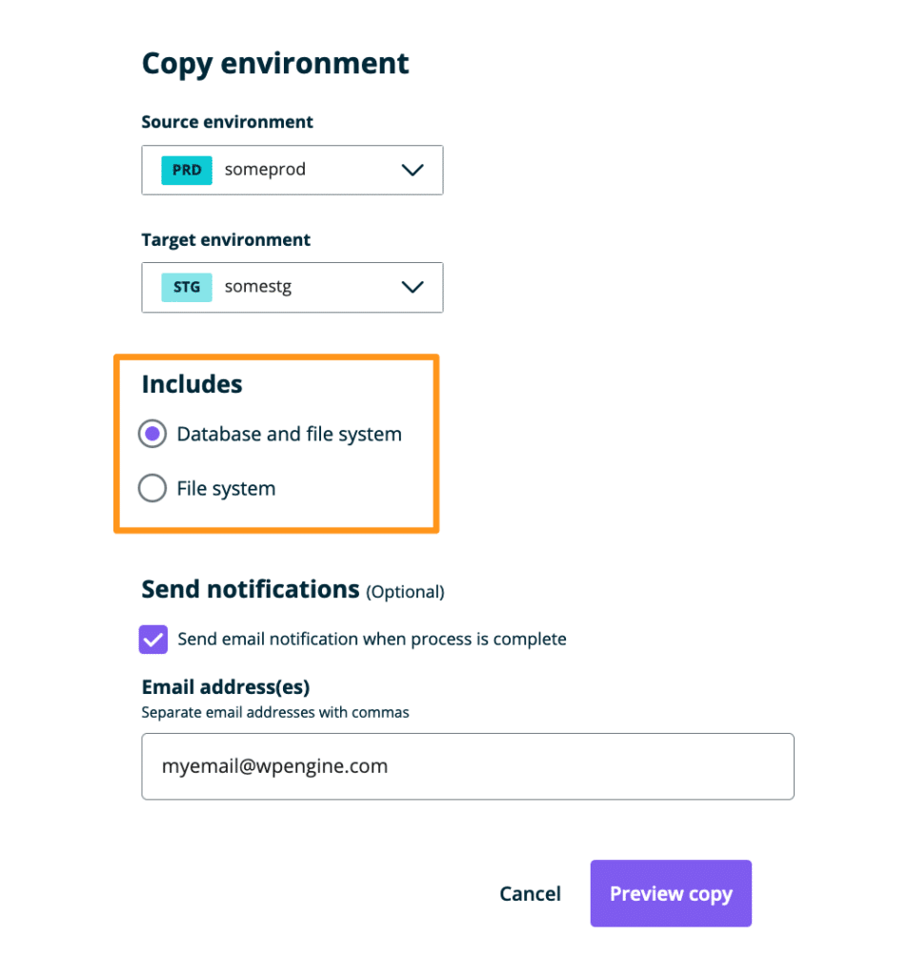Screen dimensions: 907x976
Task: Choose the File system radio option
Action: (152, 489)
